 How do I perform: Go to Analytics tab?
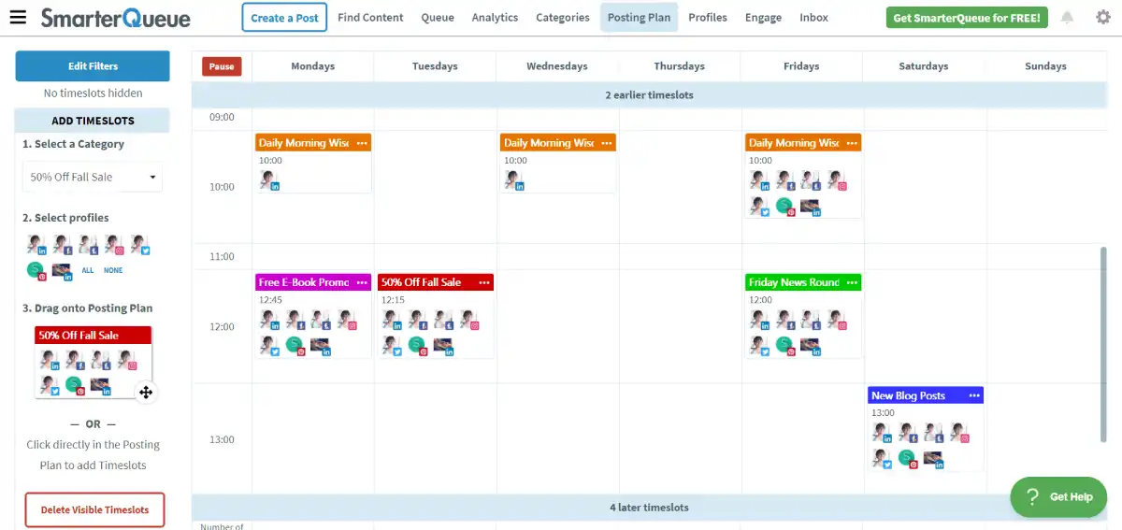pyautogui.click(x=495, y=18)
